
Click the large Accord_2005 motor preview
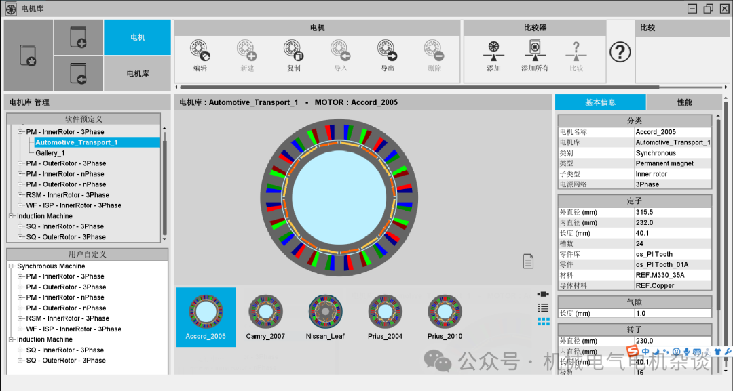[339, 198]
